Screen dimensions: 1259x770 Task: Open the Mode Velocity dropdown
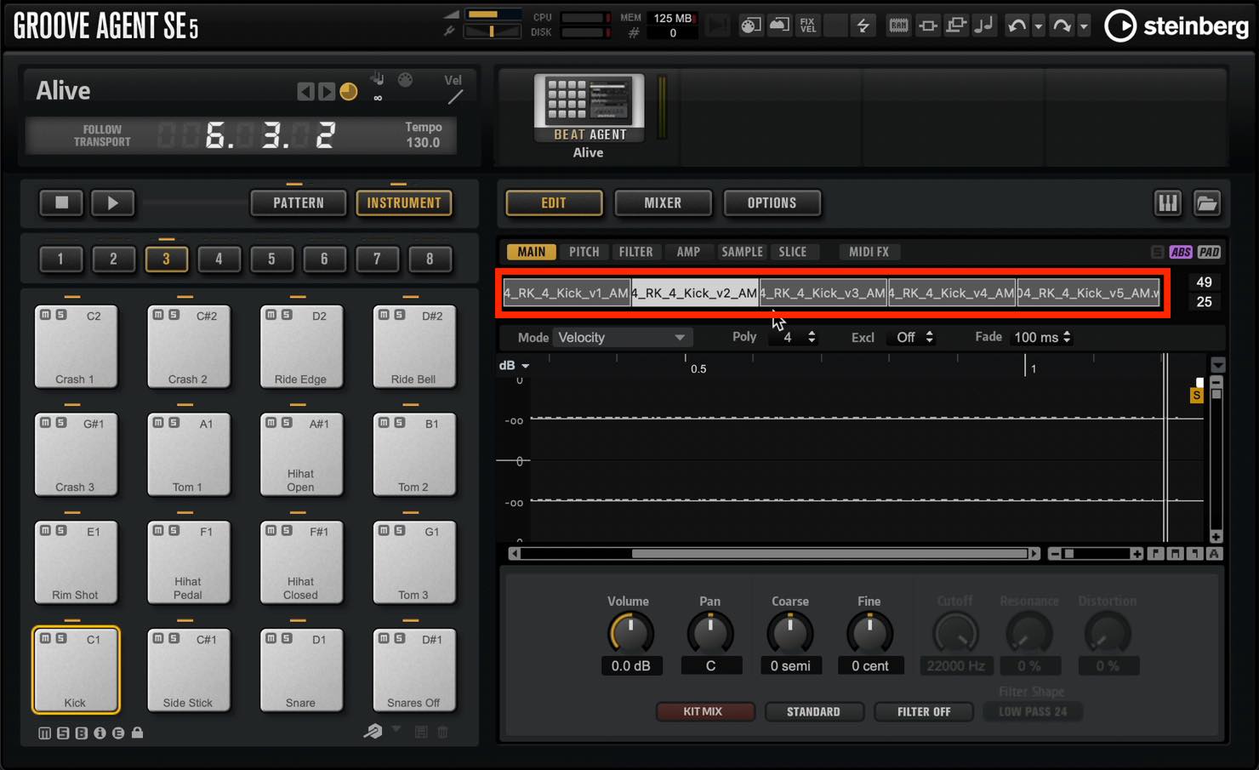coord(622,338)
